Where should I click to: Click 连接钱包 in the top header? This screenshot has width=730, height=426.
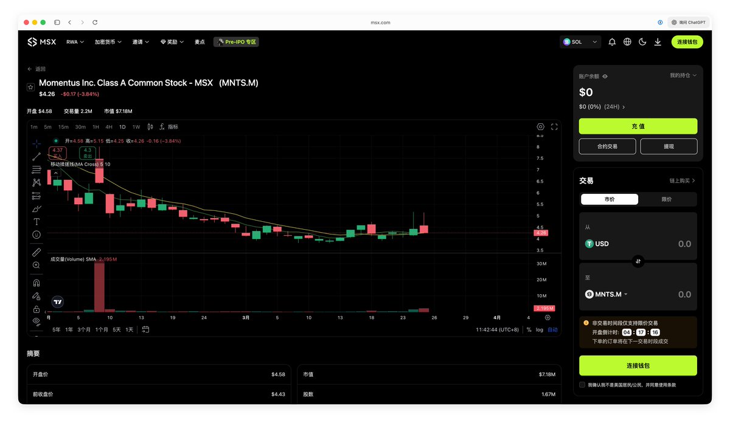pos(687,42)
